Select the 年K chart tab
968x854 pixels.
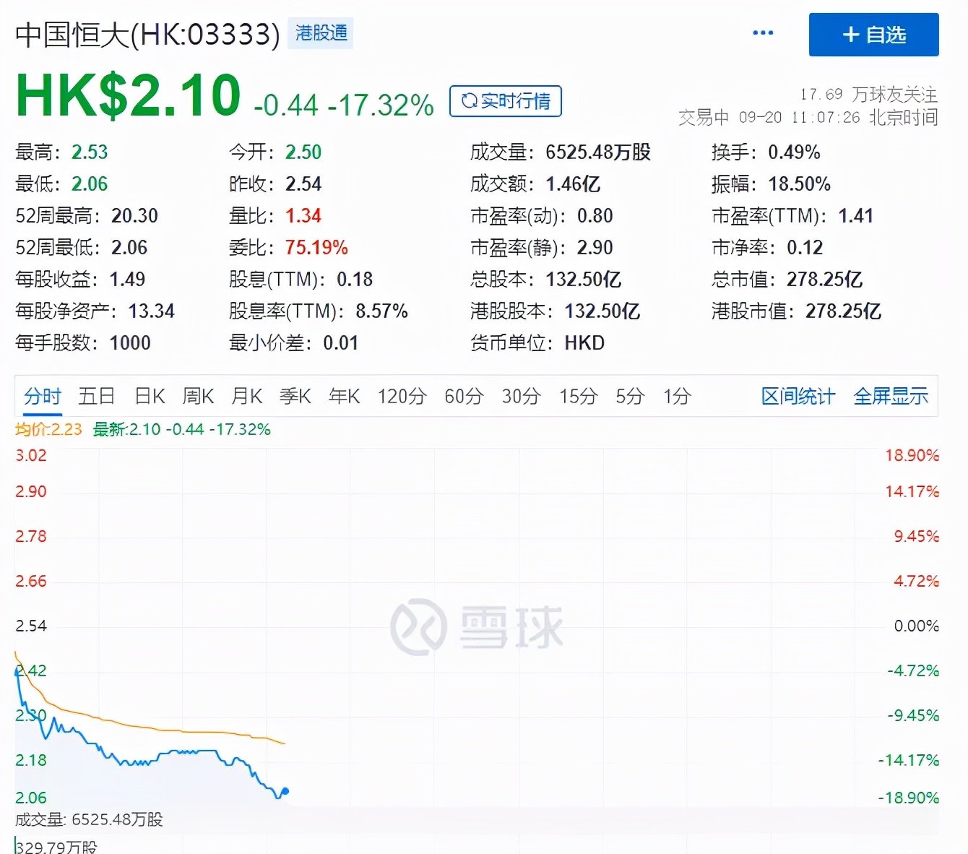pos(344,396)
